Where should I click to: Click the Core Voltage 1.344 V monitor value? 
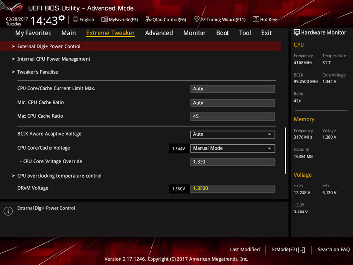pos(329,82)
